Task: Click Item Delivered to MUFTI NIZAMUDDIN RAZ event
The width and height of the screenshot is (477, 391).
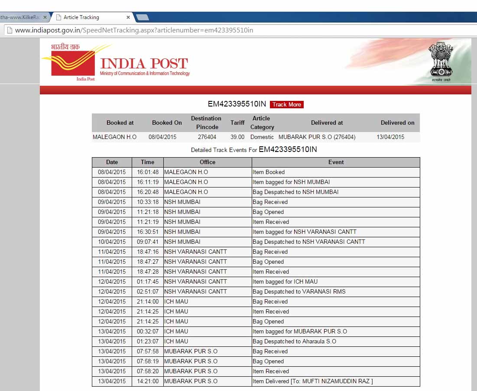Action: 336,381
